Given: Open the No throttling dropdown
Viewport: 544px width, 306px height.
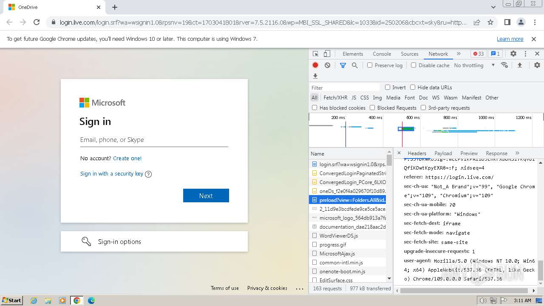Looking at the screenshot, I should (474, 65).
